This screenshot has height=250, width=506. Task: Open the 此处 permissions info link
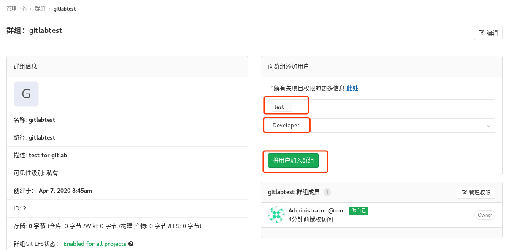tap(352, 88)
